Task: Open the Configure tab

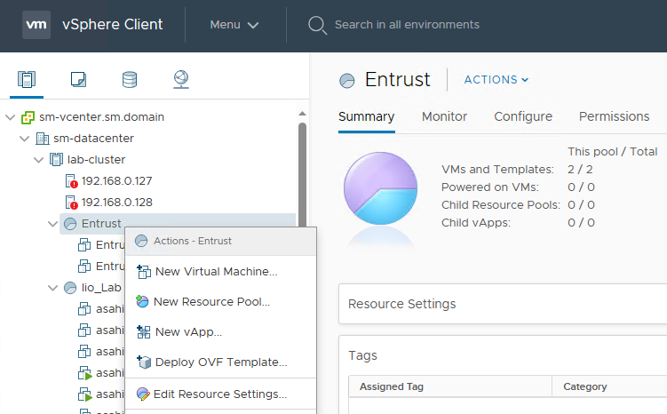Action: click(523, 116)
